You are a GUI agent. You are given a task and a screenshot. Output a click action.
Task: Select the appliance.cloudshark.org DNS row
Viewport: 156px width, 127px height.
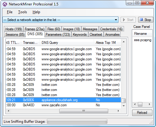pyautogui.click(x=63, y=100)
